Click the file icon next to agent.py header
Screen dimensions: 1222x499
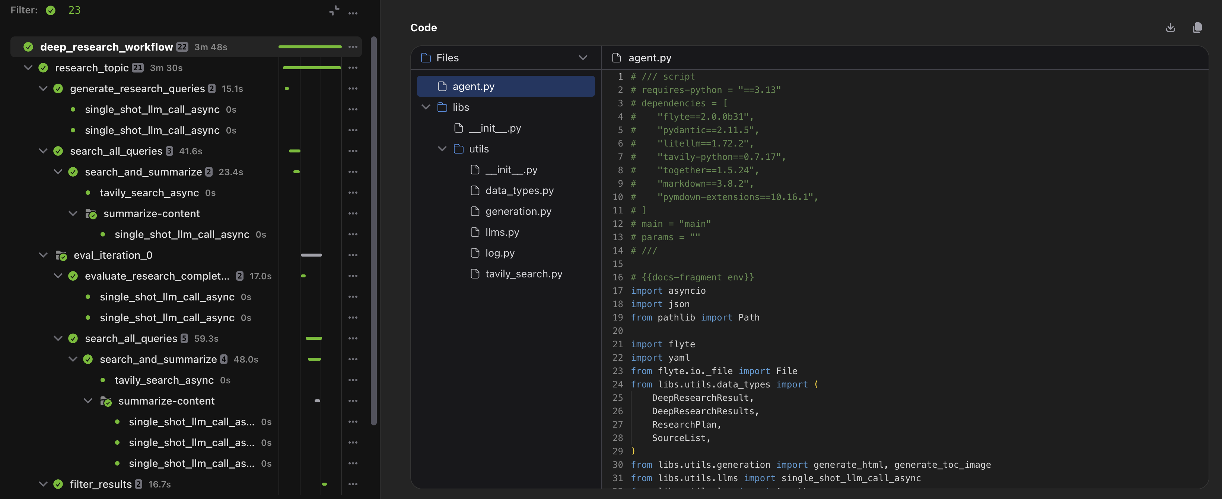(x=616, y=57)
